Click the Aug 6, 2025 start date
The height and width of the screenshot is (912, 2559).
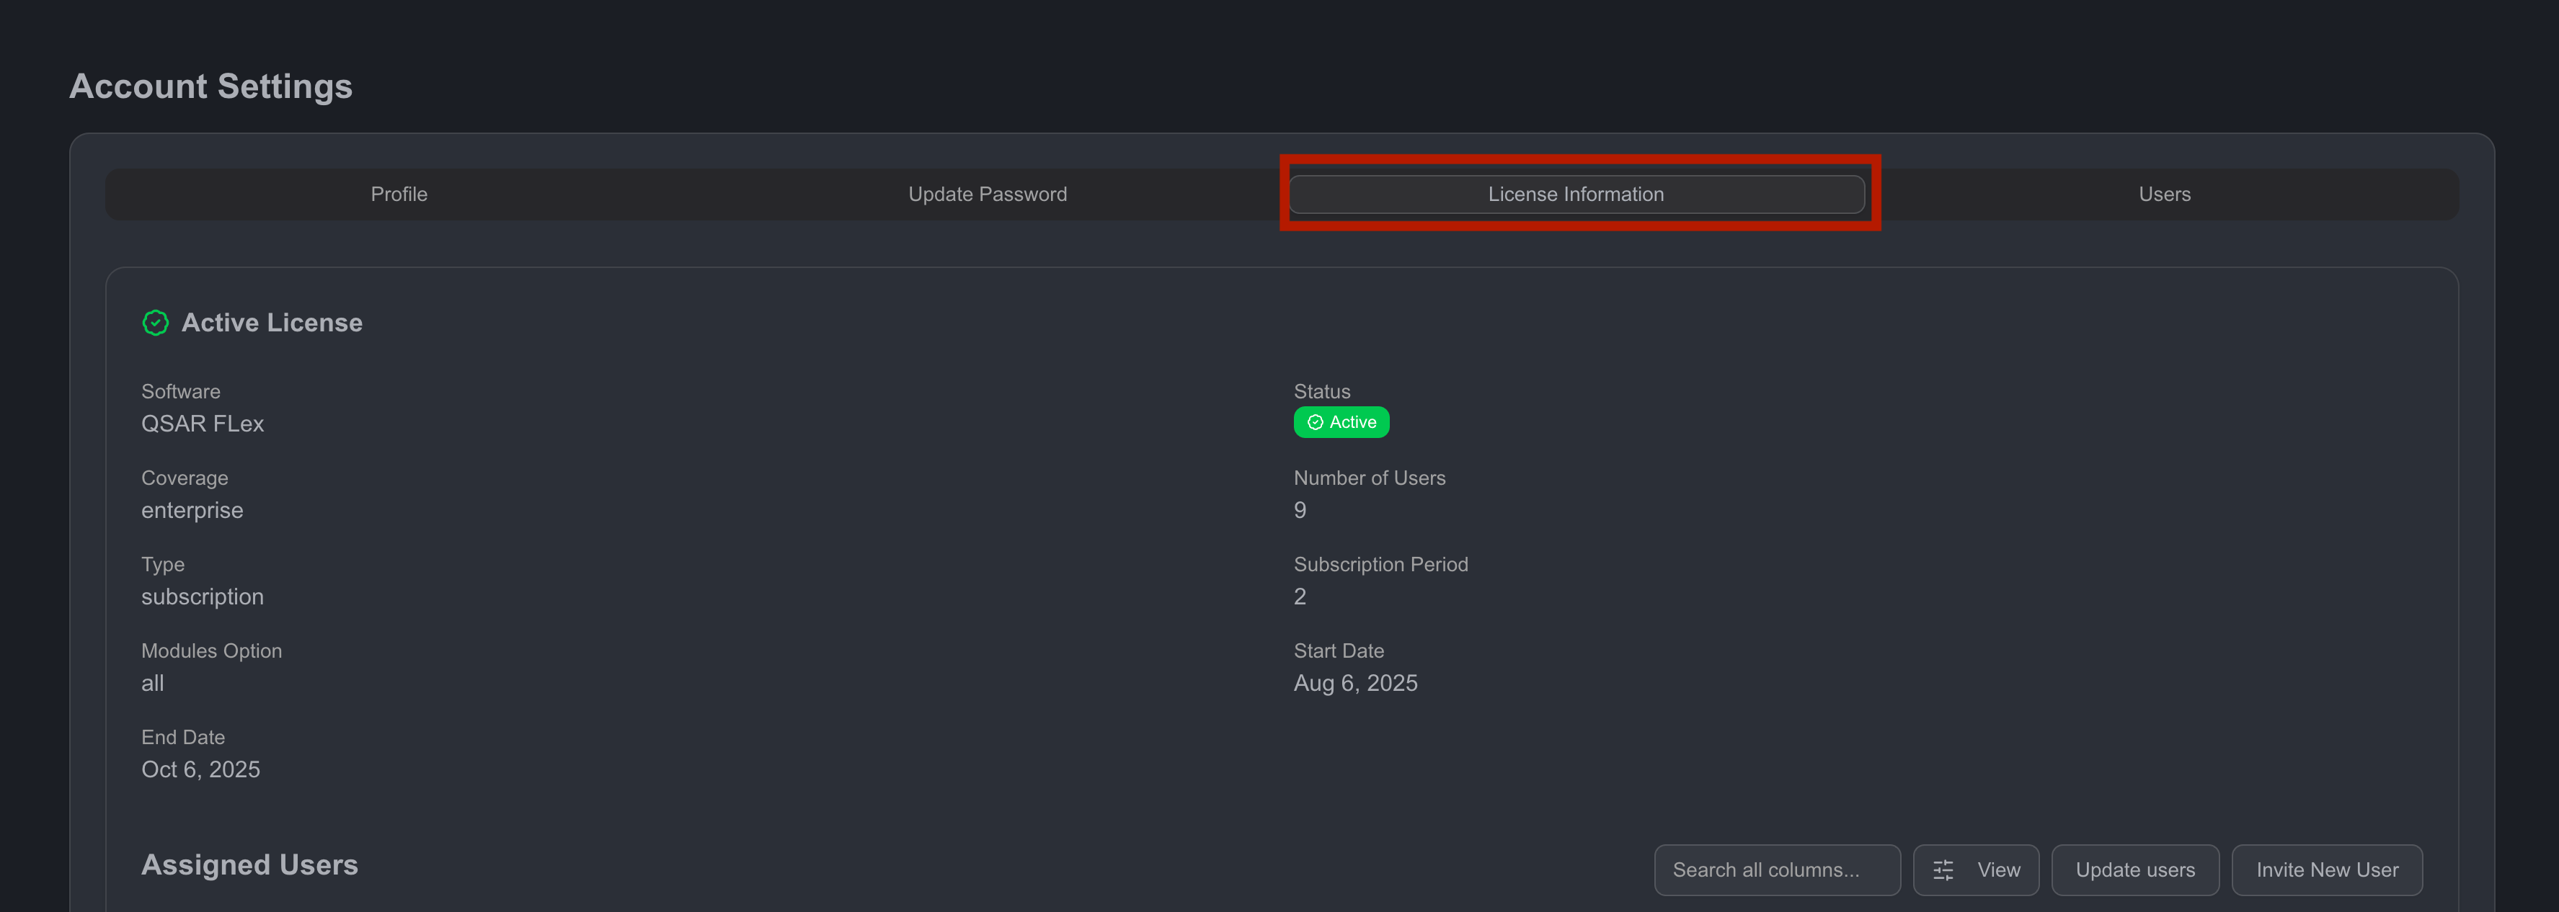pyautogui.click(x=1355, y=683)
